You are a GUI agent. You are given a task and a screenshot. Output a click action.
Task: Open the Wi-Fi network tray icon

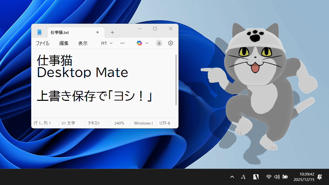269,177
